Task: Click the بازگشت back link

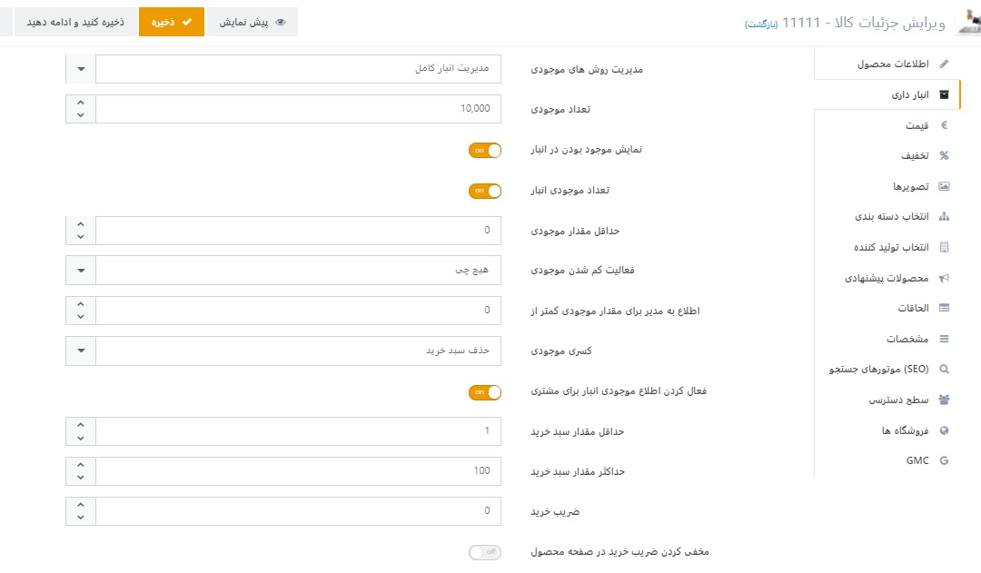Action: pyautogui.click(x=761, y=25)
